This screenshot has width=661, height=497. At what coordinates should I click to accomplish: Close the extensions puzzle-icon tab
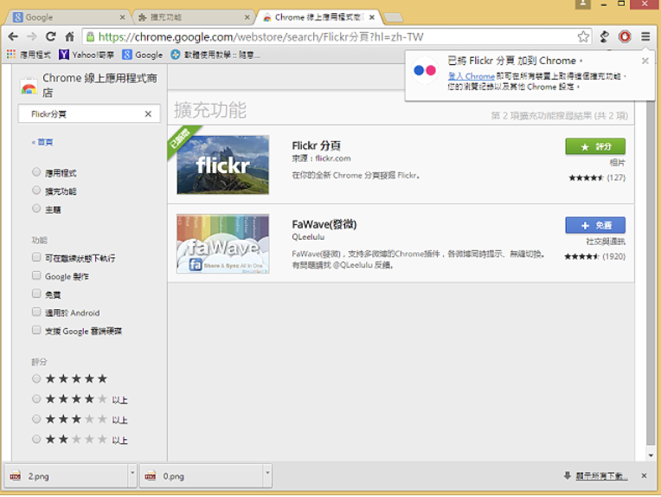(x=247, y=17)
